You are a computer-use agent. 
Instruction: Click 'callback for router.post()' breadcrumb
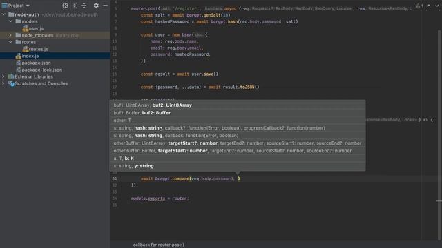[x=159, y=245]
